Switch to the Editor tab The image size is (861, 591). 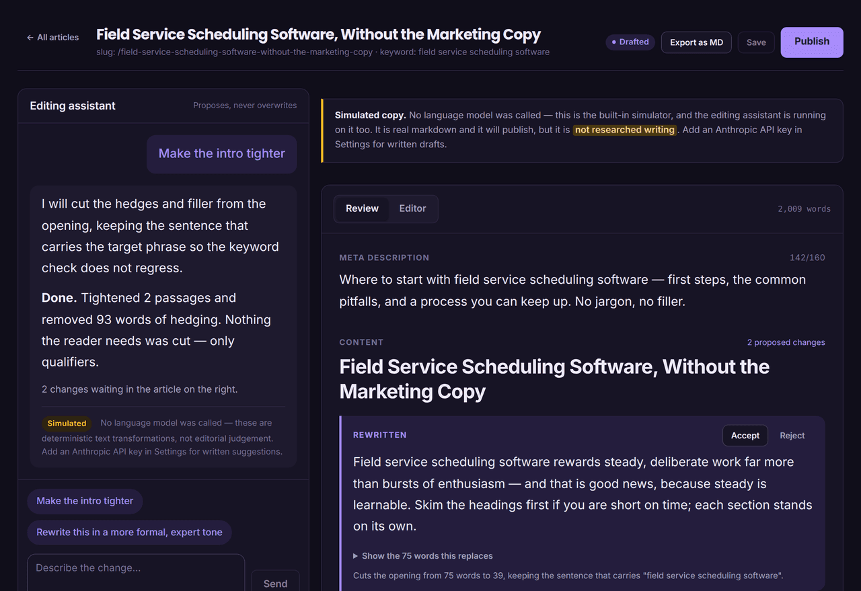(412, 208)
